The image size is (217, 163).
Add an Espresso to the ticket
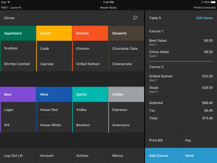(126, 110)
